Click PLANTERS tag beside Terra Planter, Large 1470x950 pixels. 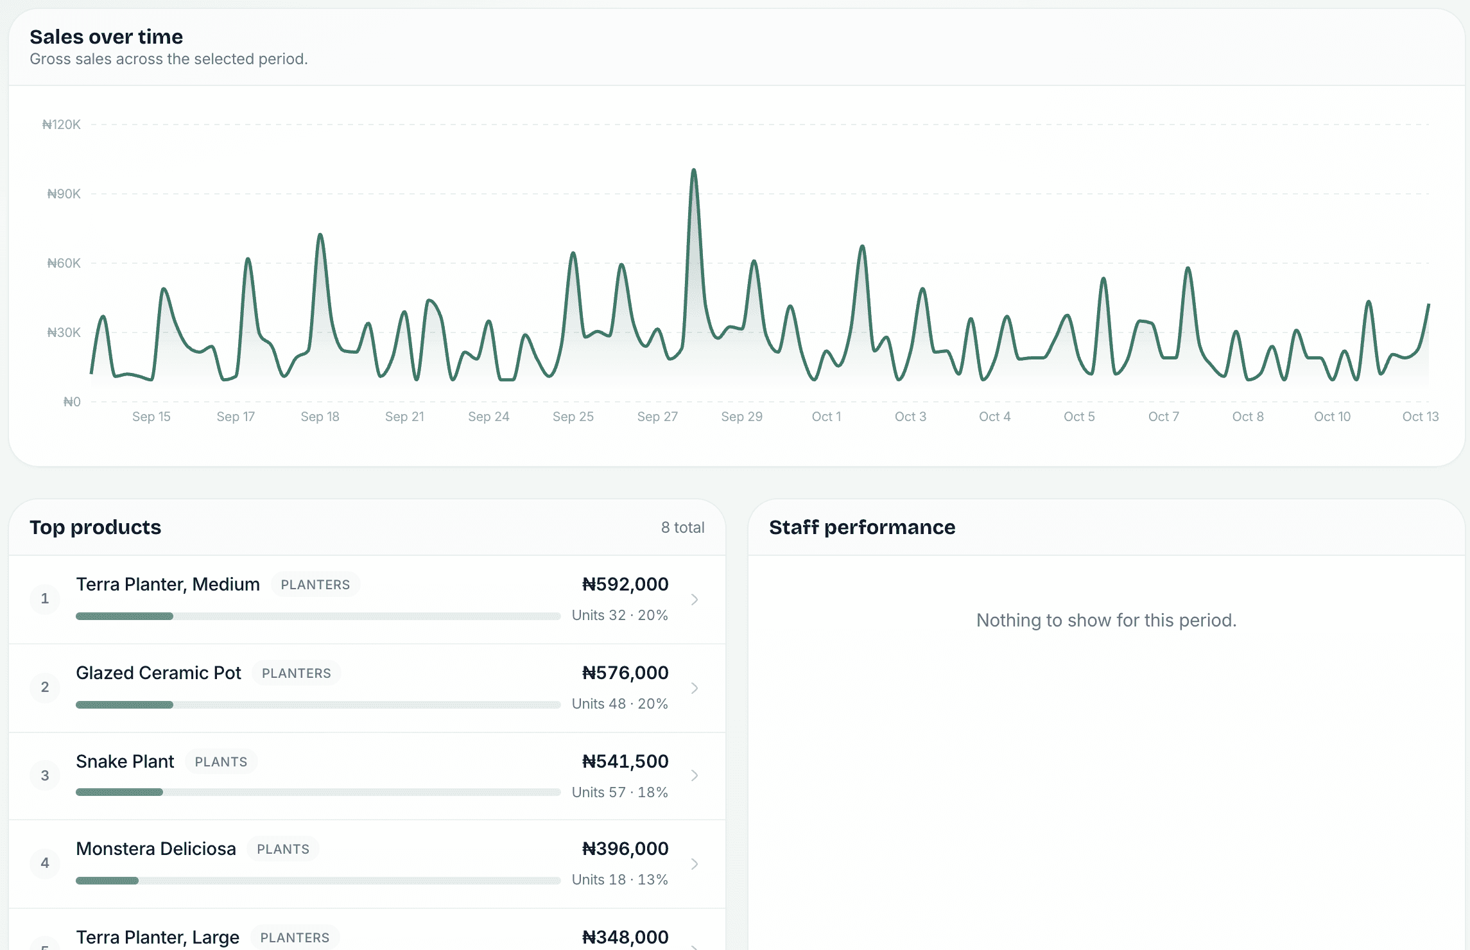(x=295, y=938)
